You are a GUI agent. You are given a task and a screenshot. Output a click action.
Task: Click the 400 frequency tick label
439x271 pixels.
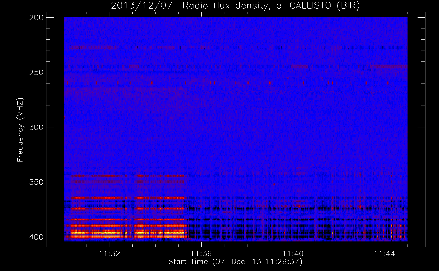click(36, 237)
